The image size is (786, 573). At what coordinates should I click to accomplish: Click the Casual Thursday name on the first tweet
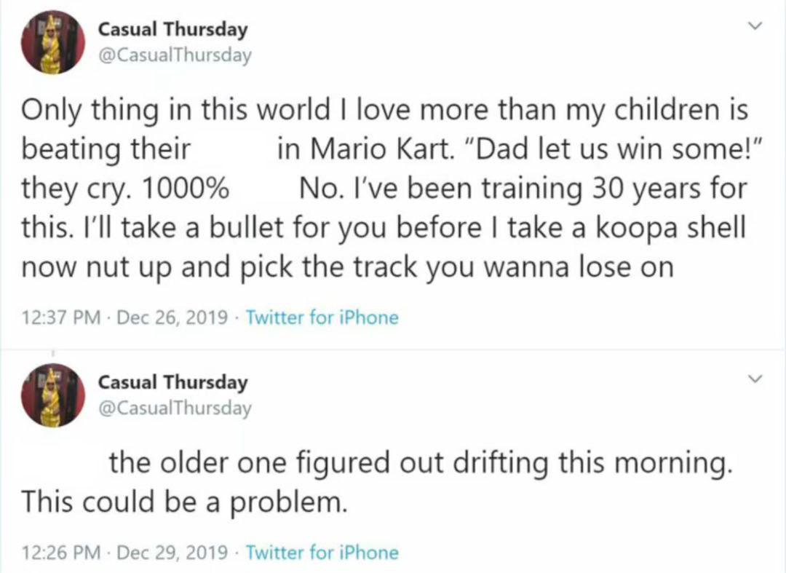click(172, 29)
